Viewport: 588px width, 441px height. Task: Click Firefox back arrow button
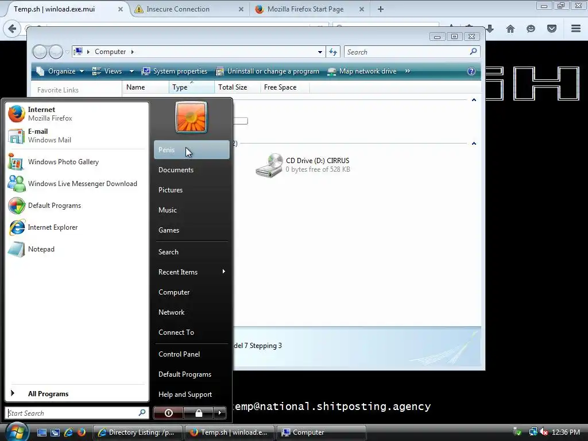[x=13, y=29]
